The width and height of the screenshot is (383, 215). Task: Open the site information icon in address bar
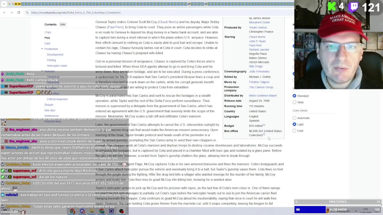pos(27,13)
